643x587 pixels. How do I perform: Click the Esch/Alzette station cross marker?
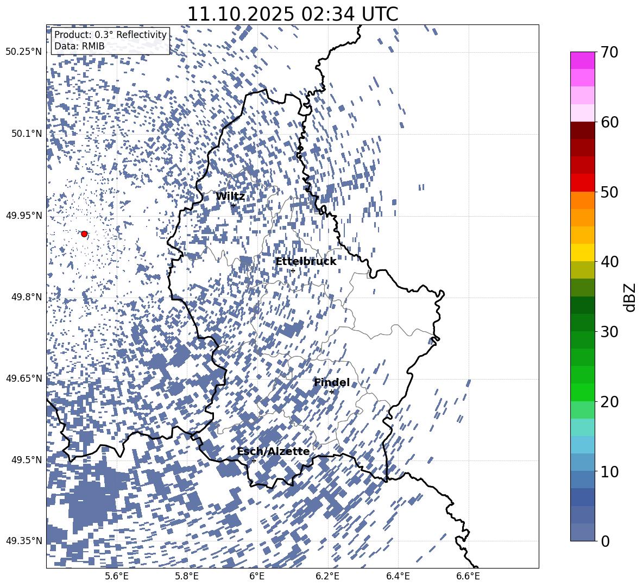254,460
